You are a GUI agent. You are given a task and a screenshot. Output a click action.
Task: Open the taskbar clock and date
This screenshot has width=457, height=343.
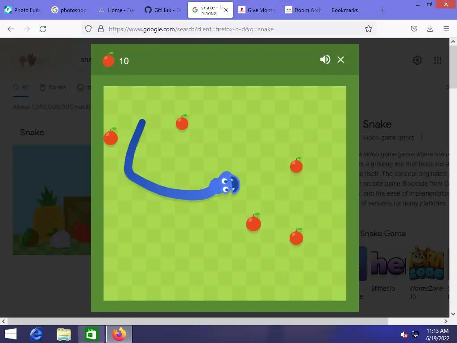pyautogui.click(x=437, y=335)
